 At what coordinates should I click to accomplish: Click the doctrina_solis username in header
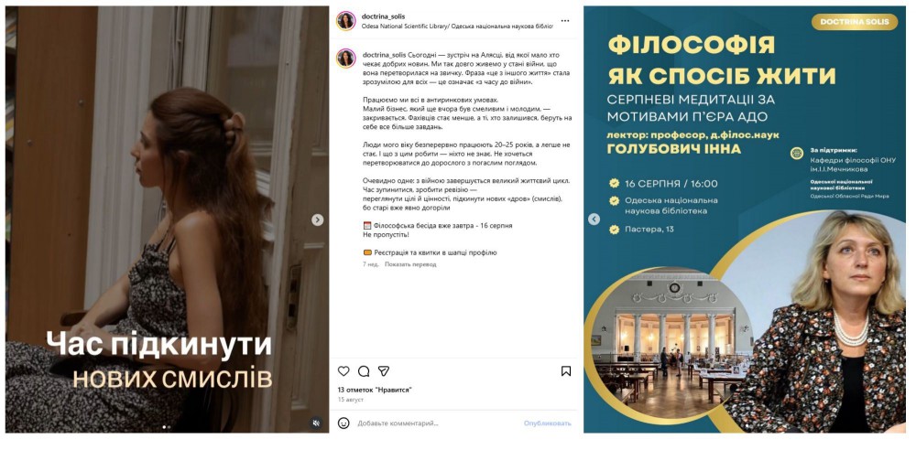tap(383, 16)
